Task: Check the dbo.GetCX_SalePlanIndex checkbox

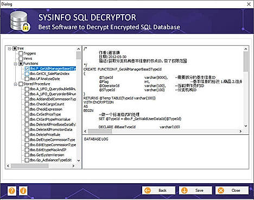Action: click(x=27, y=74)
